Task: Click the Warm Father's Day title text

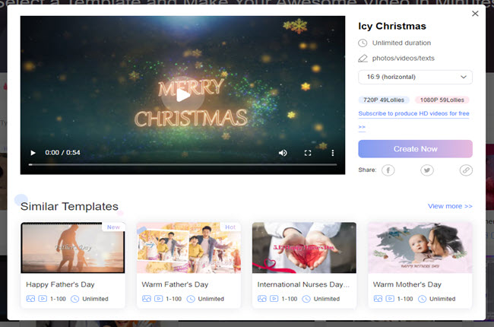Action: [x=175, y=284]
